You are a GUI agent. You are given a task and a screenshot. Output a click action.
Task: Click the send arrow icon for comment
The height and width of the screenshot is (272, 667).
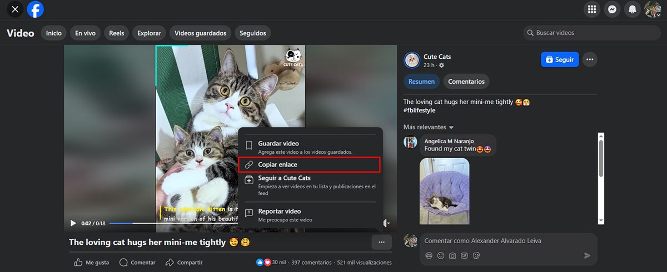pos(588,255)
